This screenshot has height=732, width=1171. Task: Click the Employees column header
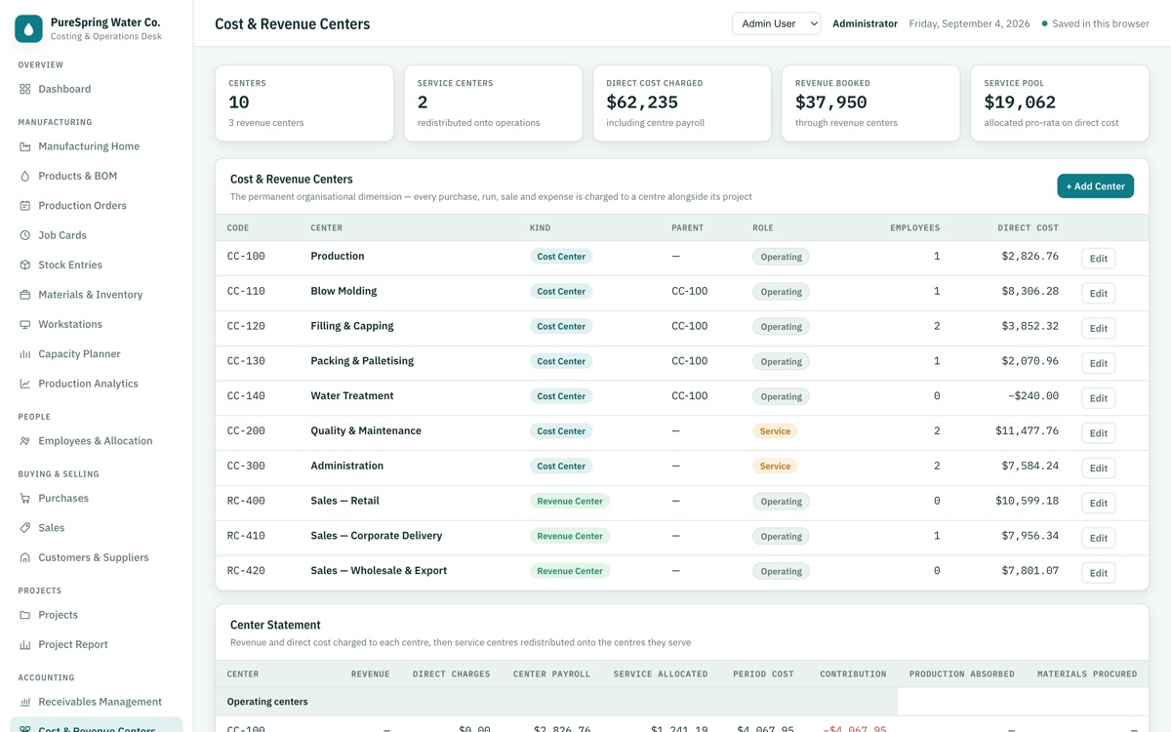[914, 228]
